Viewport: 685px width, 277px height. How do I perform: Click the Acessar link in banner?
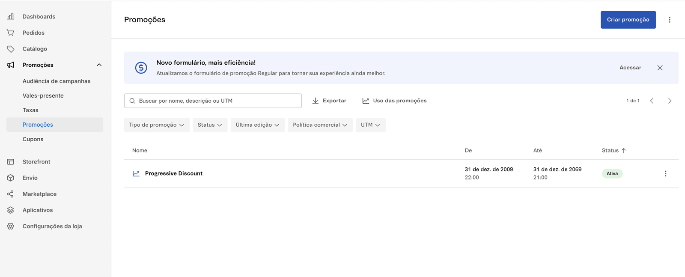click(x=630, y=68)
